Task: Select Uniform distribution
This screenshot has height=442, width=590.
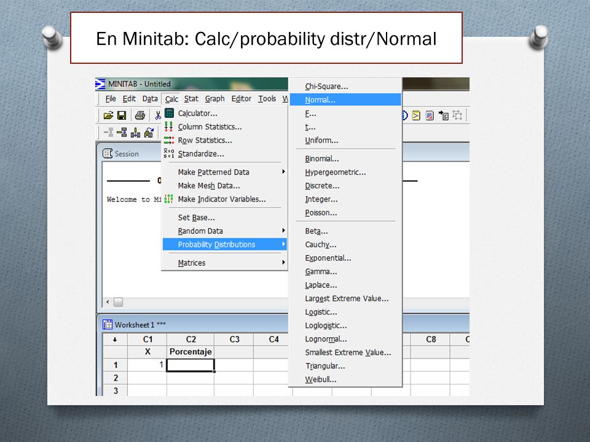Action: 345,141
